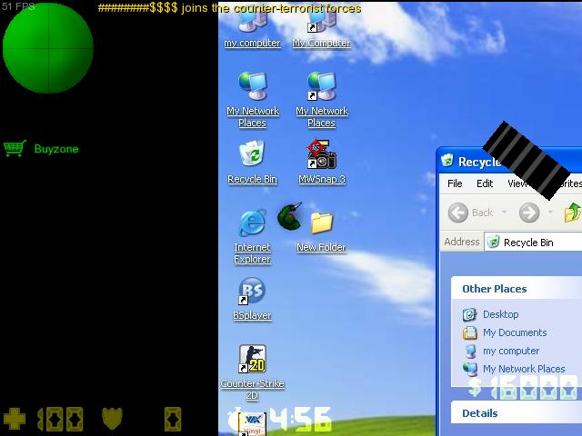Screen dimensions: 582x436
Task: Click the counter-terrorist join chat message
Action: pyautogui.click(x=229, y=8)
